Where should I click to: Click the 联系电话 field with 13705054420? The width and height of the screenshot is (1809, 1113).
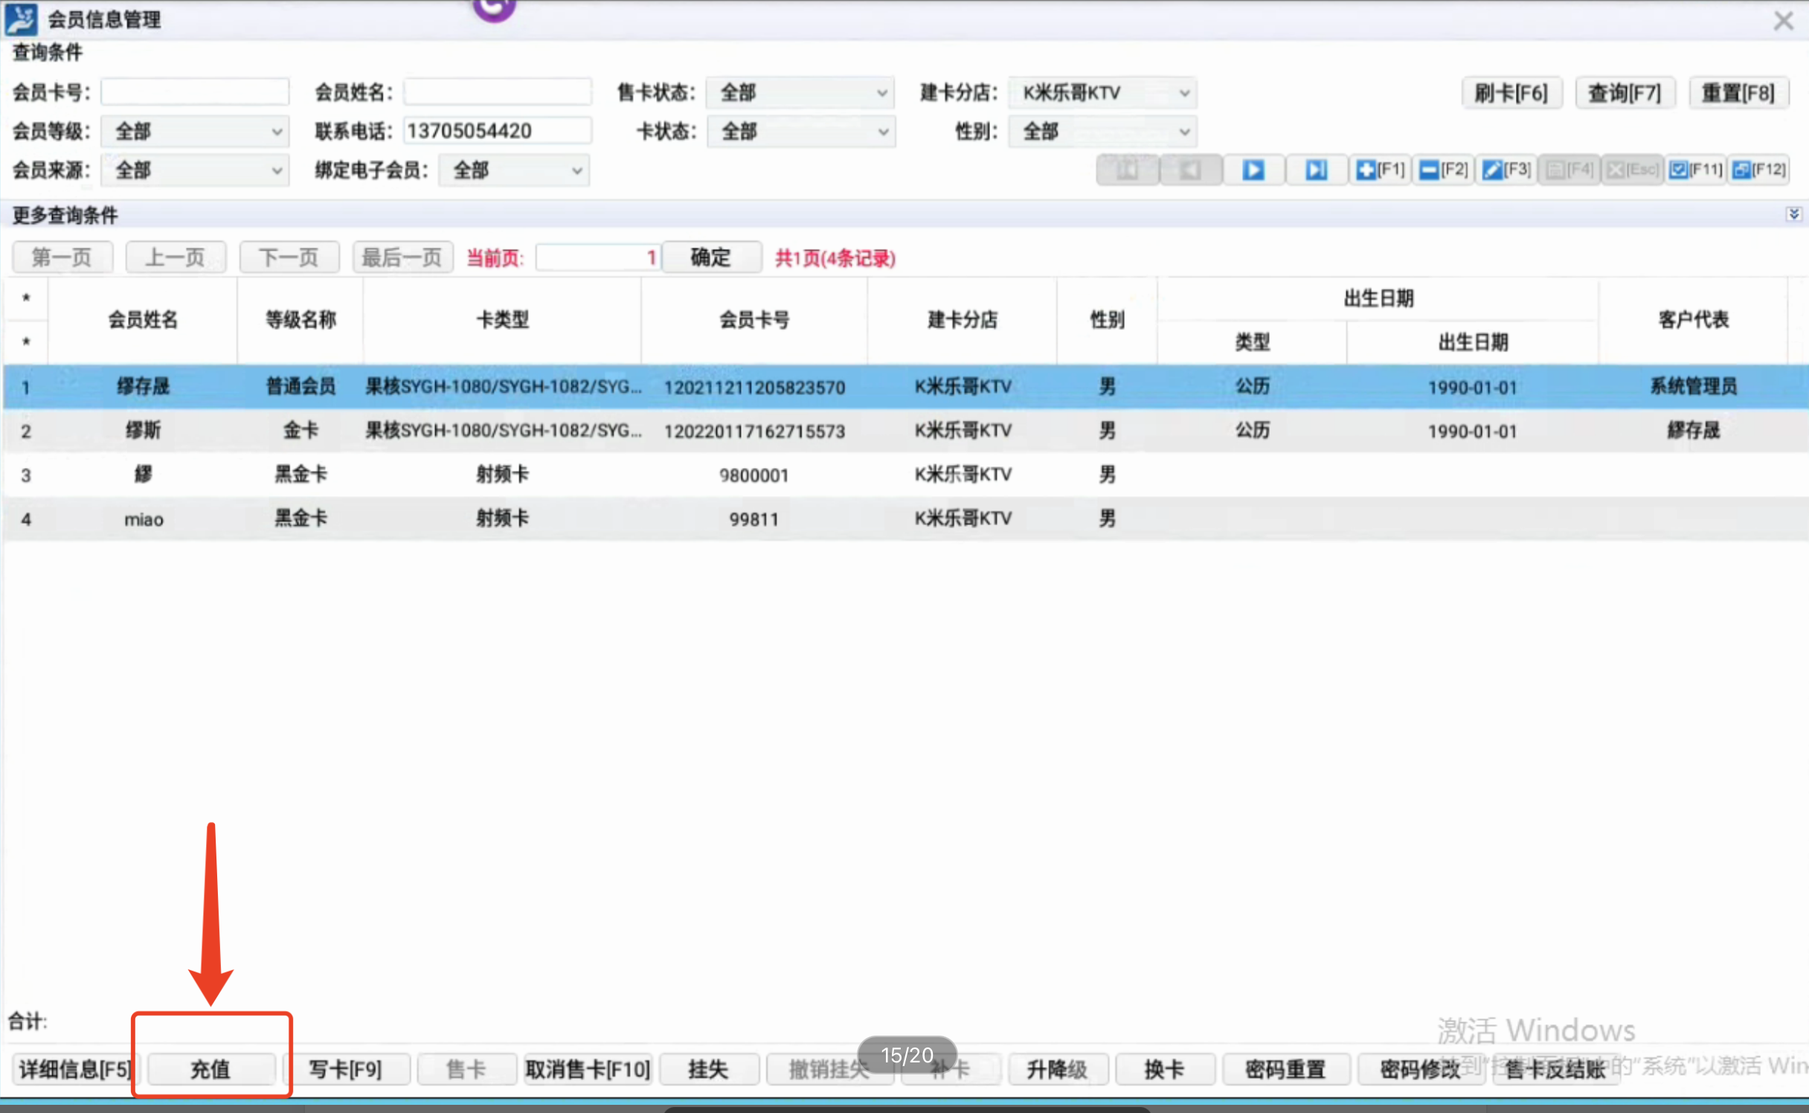click(x=498, y=131)
